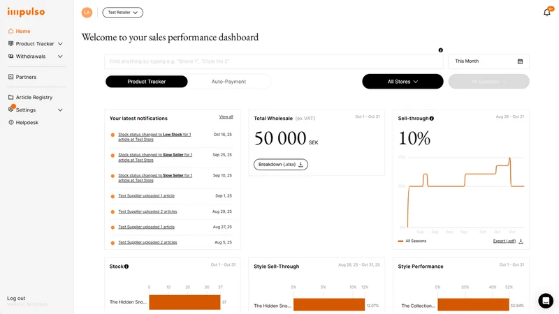The height and width of the screenshot is (314, 559).
Task: Click the info icon above the search bar
Action: 441,50
